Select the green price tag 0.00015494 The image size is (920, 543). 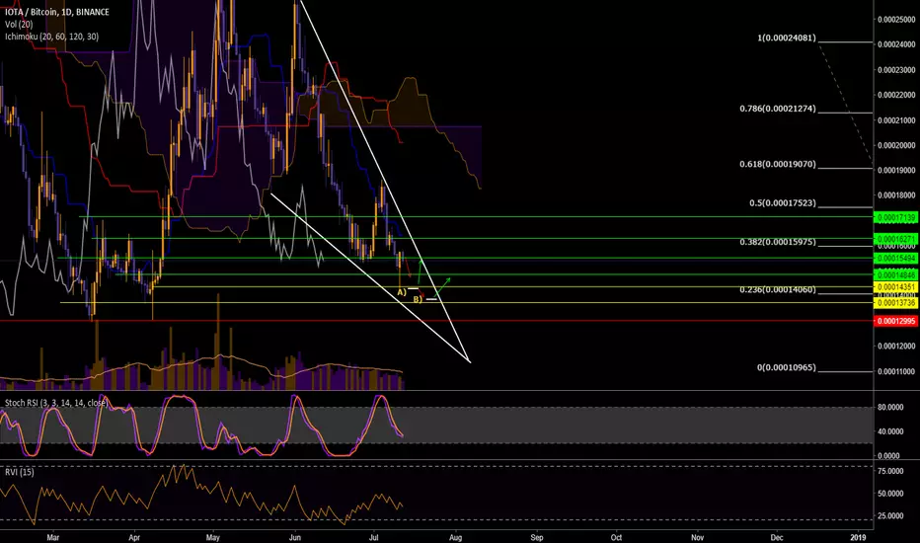[896, 259]
